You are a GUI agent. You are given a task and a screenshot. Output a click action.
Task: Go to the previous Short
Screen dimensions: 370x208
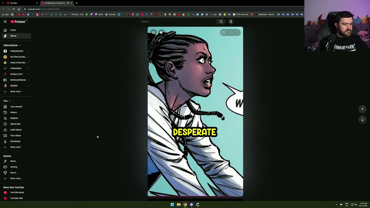362,109
